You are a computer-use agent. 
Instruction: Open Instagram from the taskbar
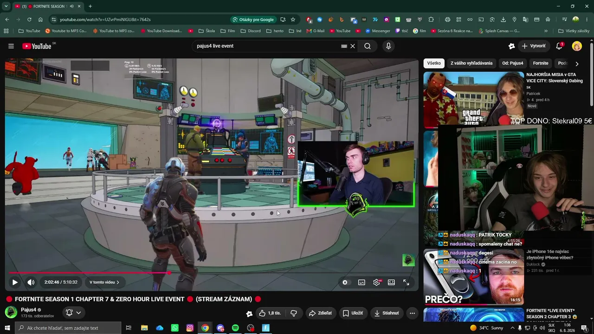click(x=190, y=328)
